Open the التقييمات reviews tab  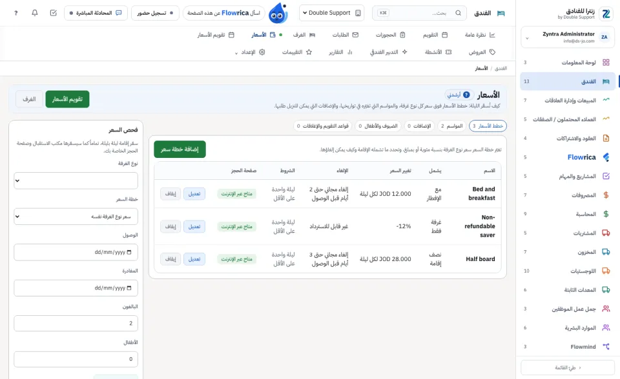[x=297, y=52]
